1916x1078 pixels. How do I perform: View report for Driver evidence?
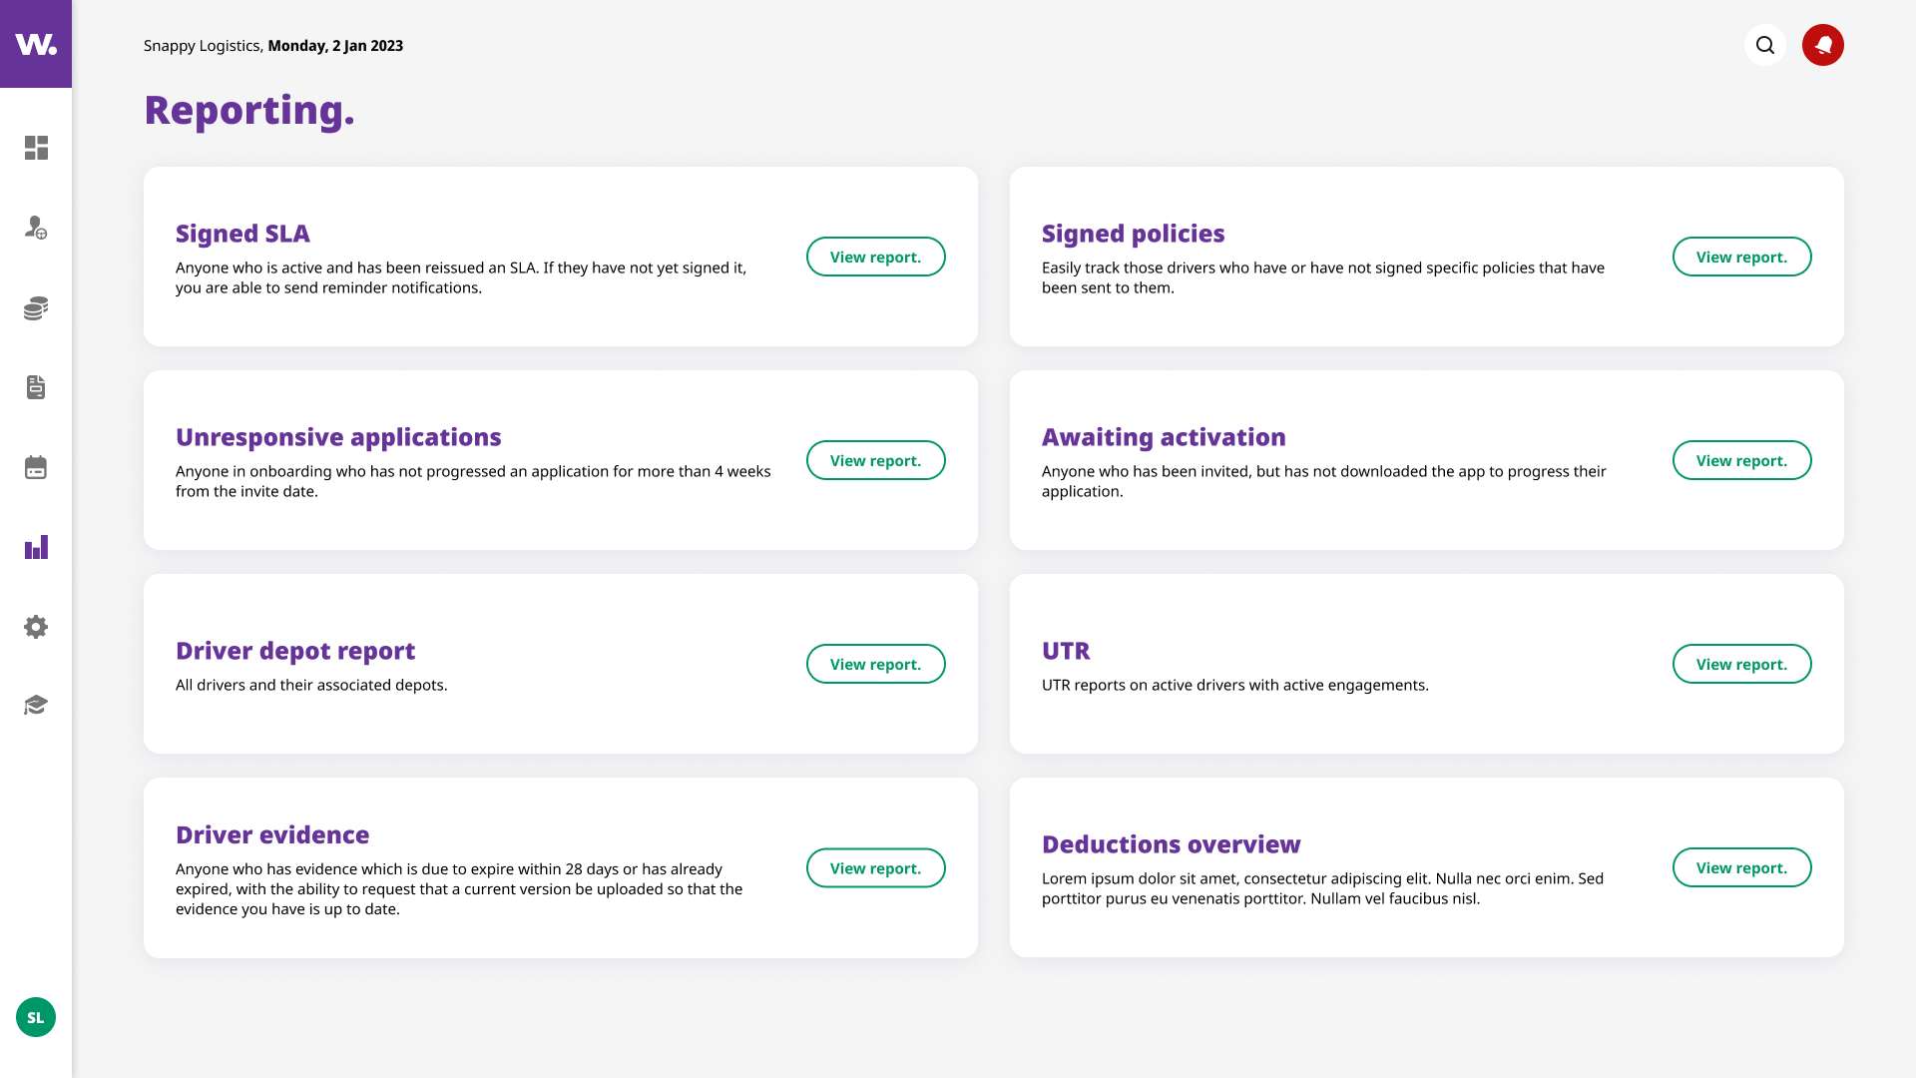click(875, 867)
